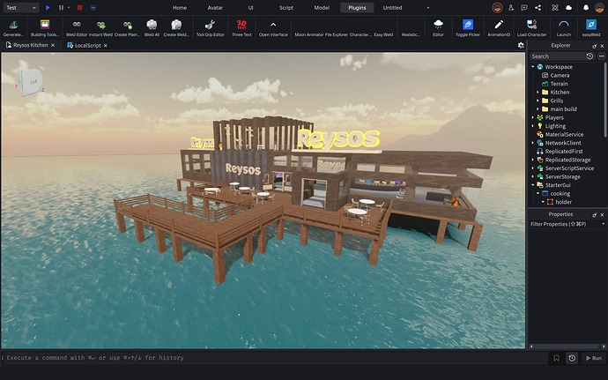
Task: Open the cloud Editor plugin
Action: click(x=438, y=28)
